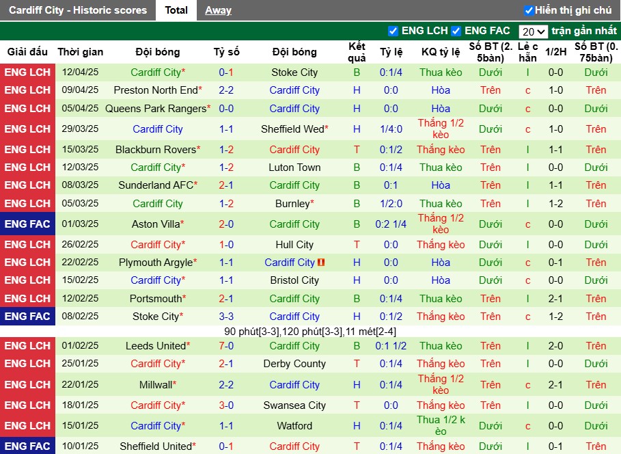Select ENG FAC label on 01/03/25 row

27,224
